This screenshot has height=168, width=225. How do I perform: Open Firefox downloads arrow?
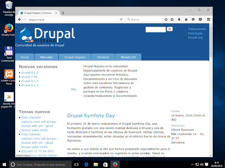pyautogui.click(x=179, y=19)
